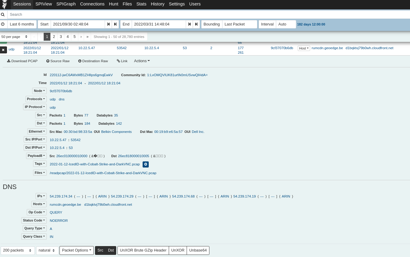Click the readpcap file path link
The height and width of the screenshot is (257, 410).
click(x=103, y=173)
